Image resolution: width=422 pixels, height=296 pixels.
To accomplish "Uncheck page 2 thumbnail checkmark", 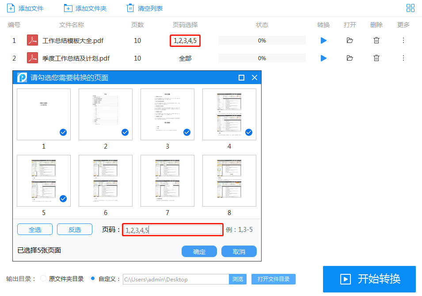I will [125, 132].
